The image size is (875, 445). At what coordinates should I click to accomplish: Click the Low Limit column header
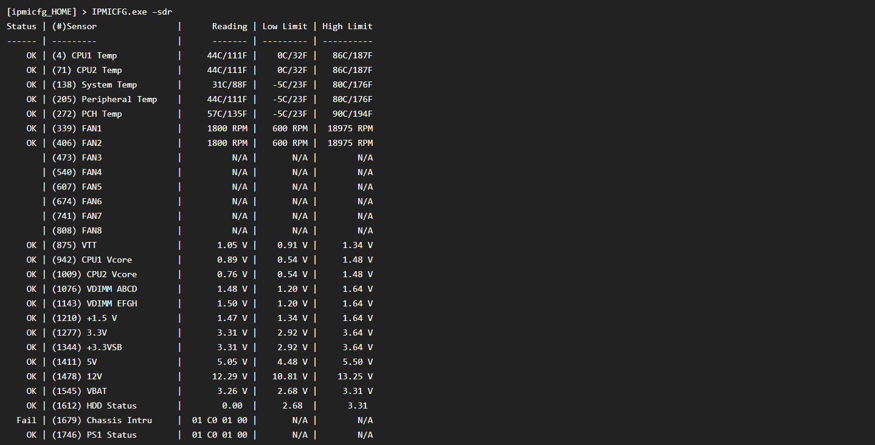point(285,26)
